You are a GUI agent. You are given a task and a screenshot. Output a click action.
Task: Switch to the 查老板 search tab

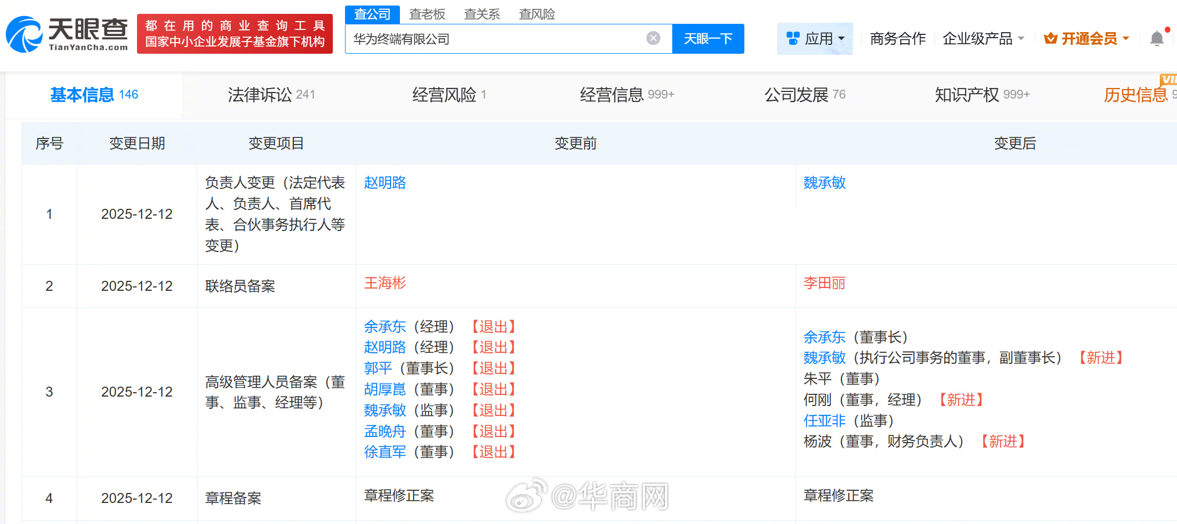(x=427, y=14)
